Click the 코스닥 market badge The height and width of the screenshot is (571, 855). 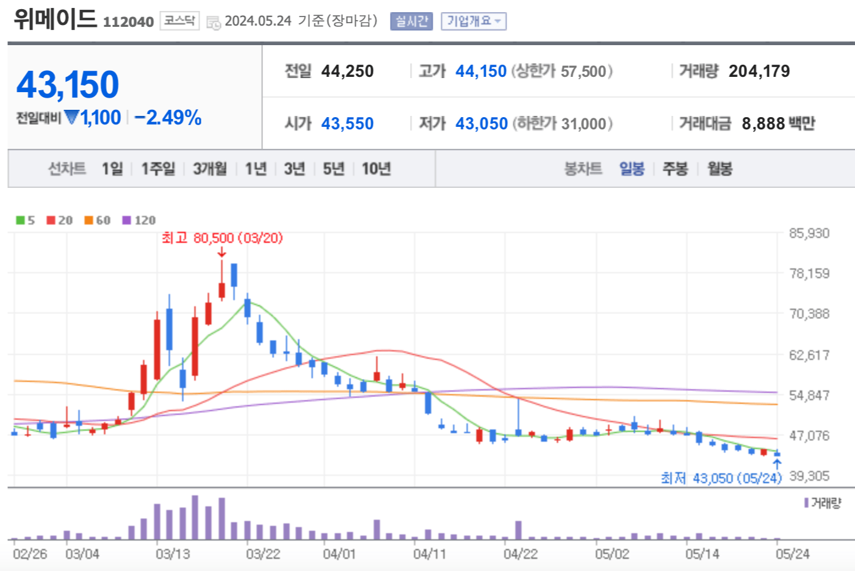(x=179, y=21)
